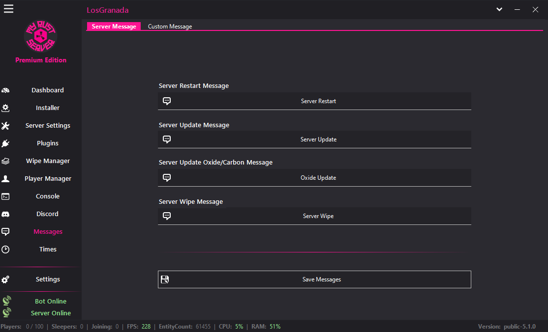Viewport: 548px width, 332px height.
Task: Click the Discord logo icon
Action: (5, 214)
